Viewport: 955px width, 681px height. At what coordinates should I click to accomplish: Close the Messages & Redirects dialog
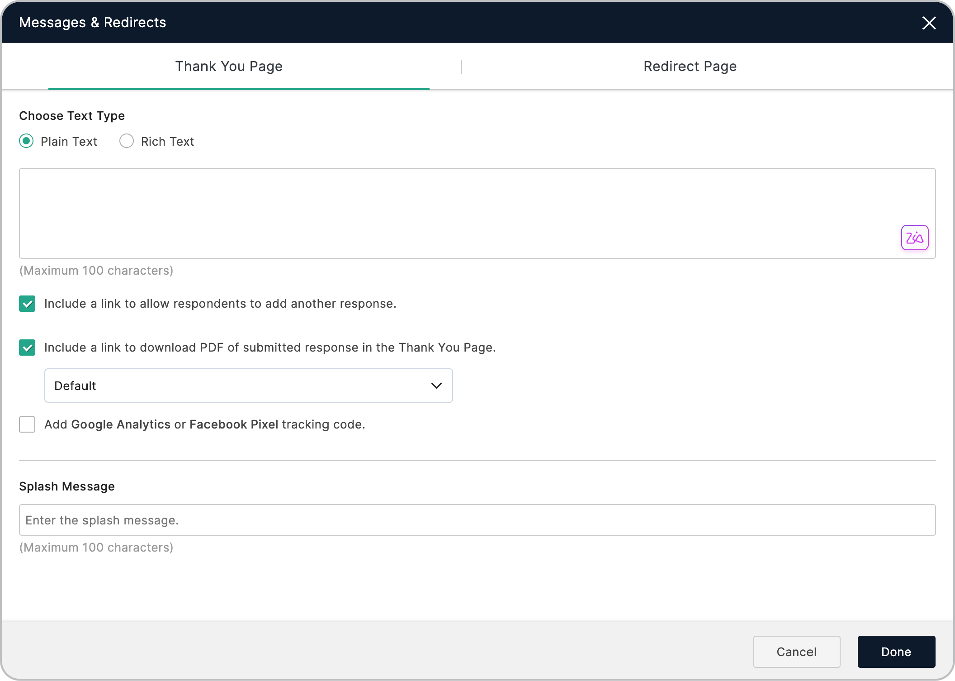point(929,23)
